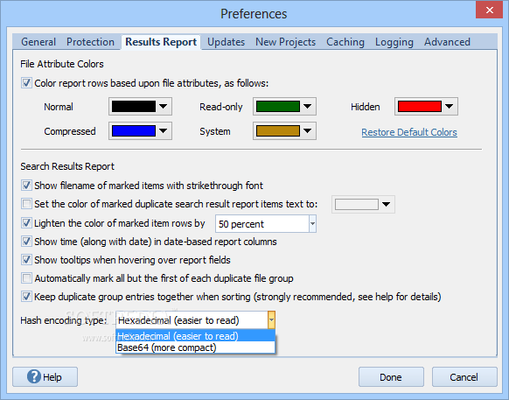This screenshot has height=400, width=509.
Task: Open the New Projects tab
Action: (285, 42)
